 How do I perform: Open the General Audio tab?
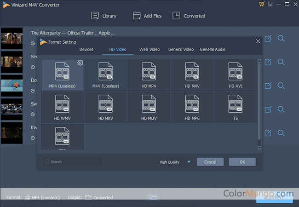(x=213, y=50)
